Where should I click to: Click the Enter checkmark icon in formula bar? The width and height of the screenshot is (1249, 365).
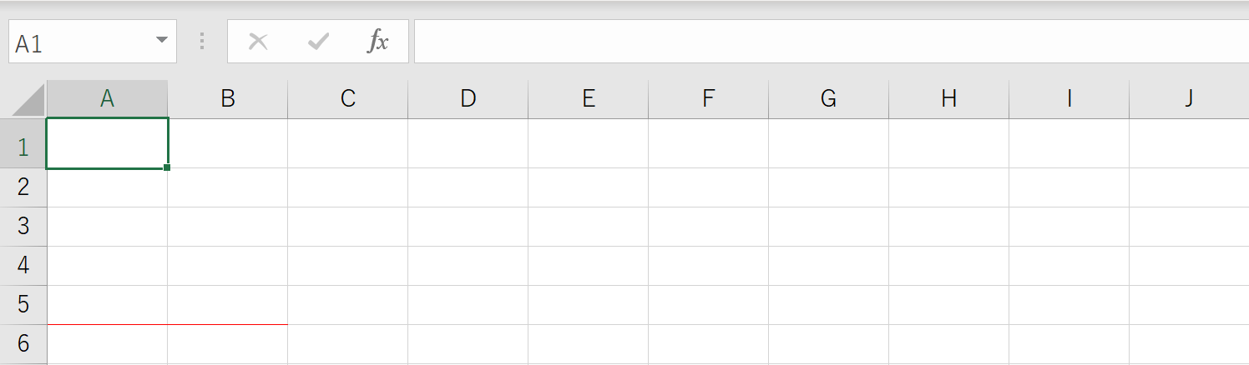[318, 42]
